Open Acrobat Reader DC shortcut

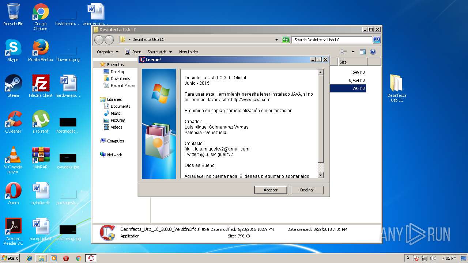pos(13,232)
